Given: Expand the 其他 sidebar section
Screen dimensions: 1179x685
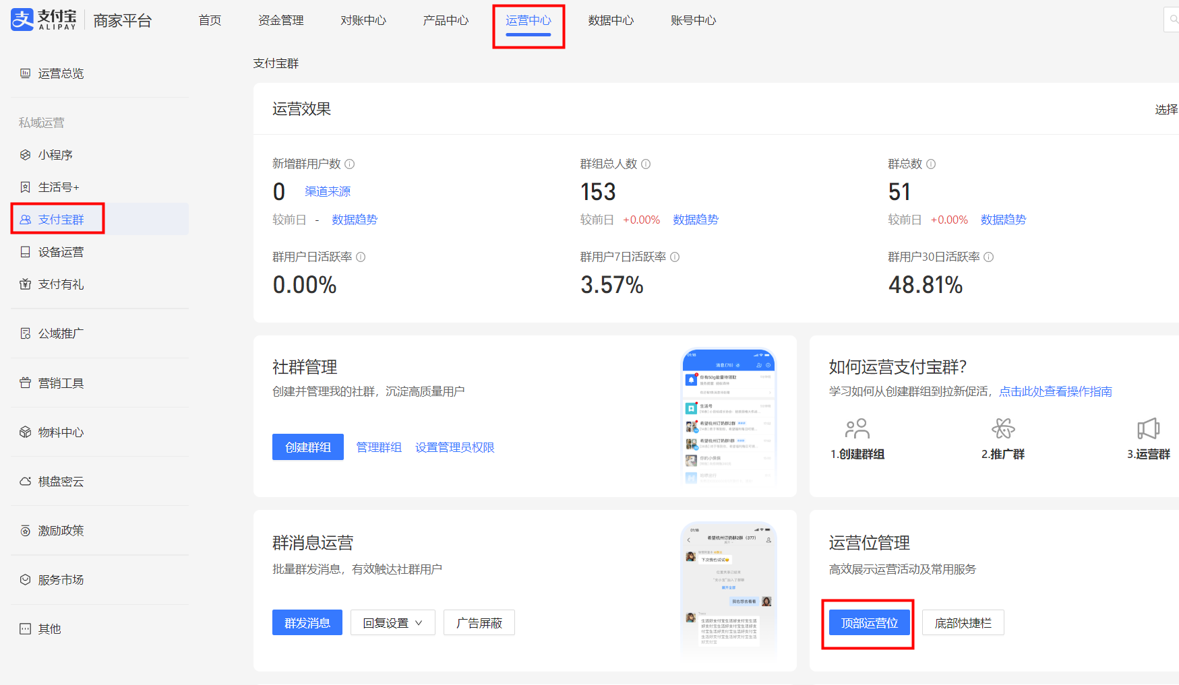Looking at the screenshot, I should pyautogui.click(x=49, y=629).
